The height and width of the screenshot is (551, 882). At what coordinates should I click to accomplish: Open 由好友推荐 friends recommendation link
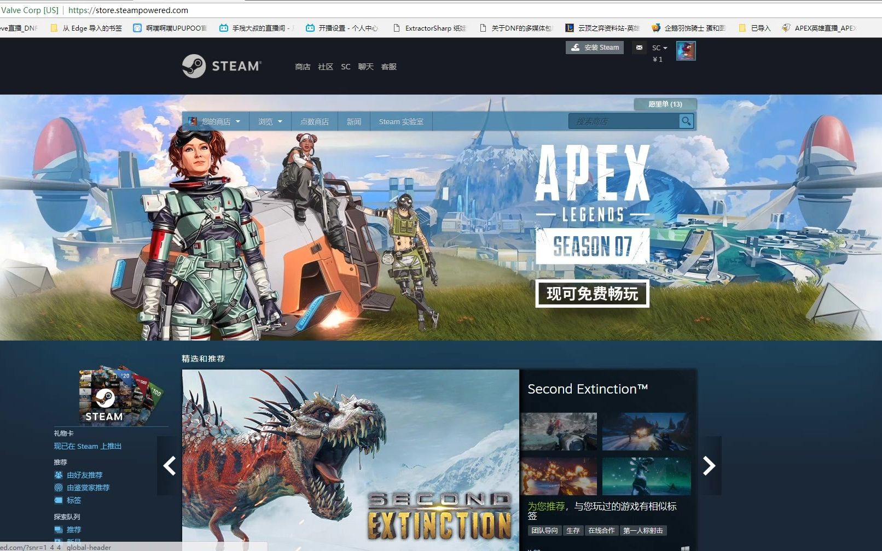84,475
